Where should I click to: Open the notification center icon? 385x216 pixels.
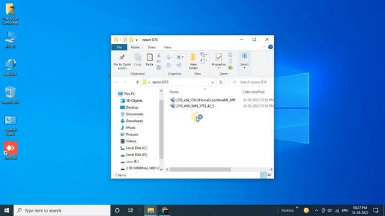[375, 211]
